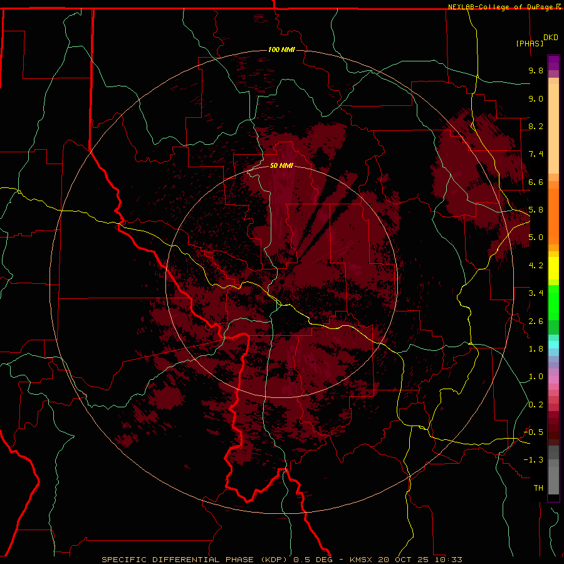This screenshot has height=564, width=564.
Task: Click the 9.0 color scale value
Action: point(536,98)
